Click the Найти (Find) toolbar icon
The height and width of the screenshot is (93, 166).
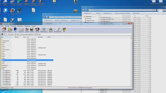tap(32, 30)
